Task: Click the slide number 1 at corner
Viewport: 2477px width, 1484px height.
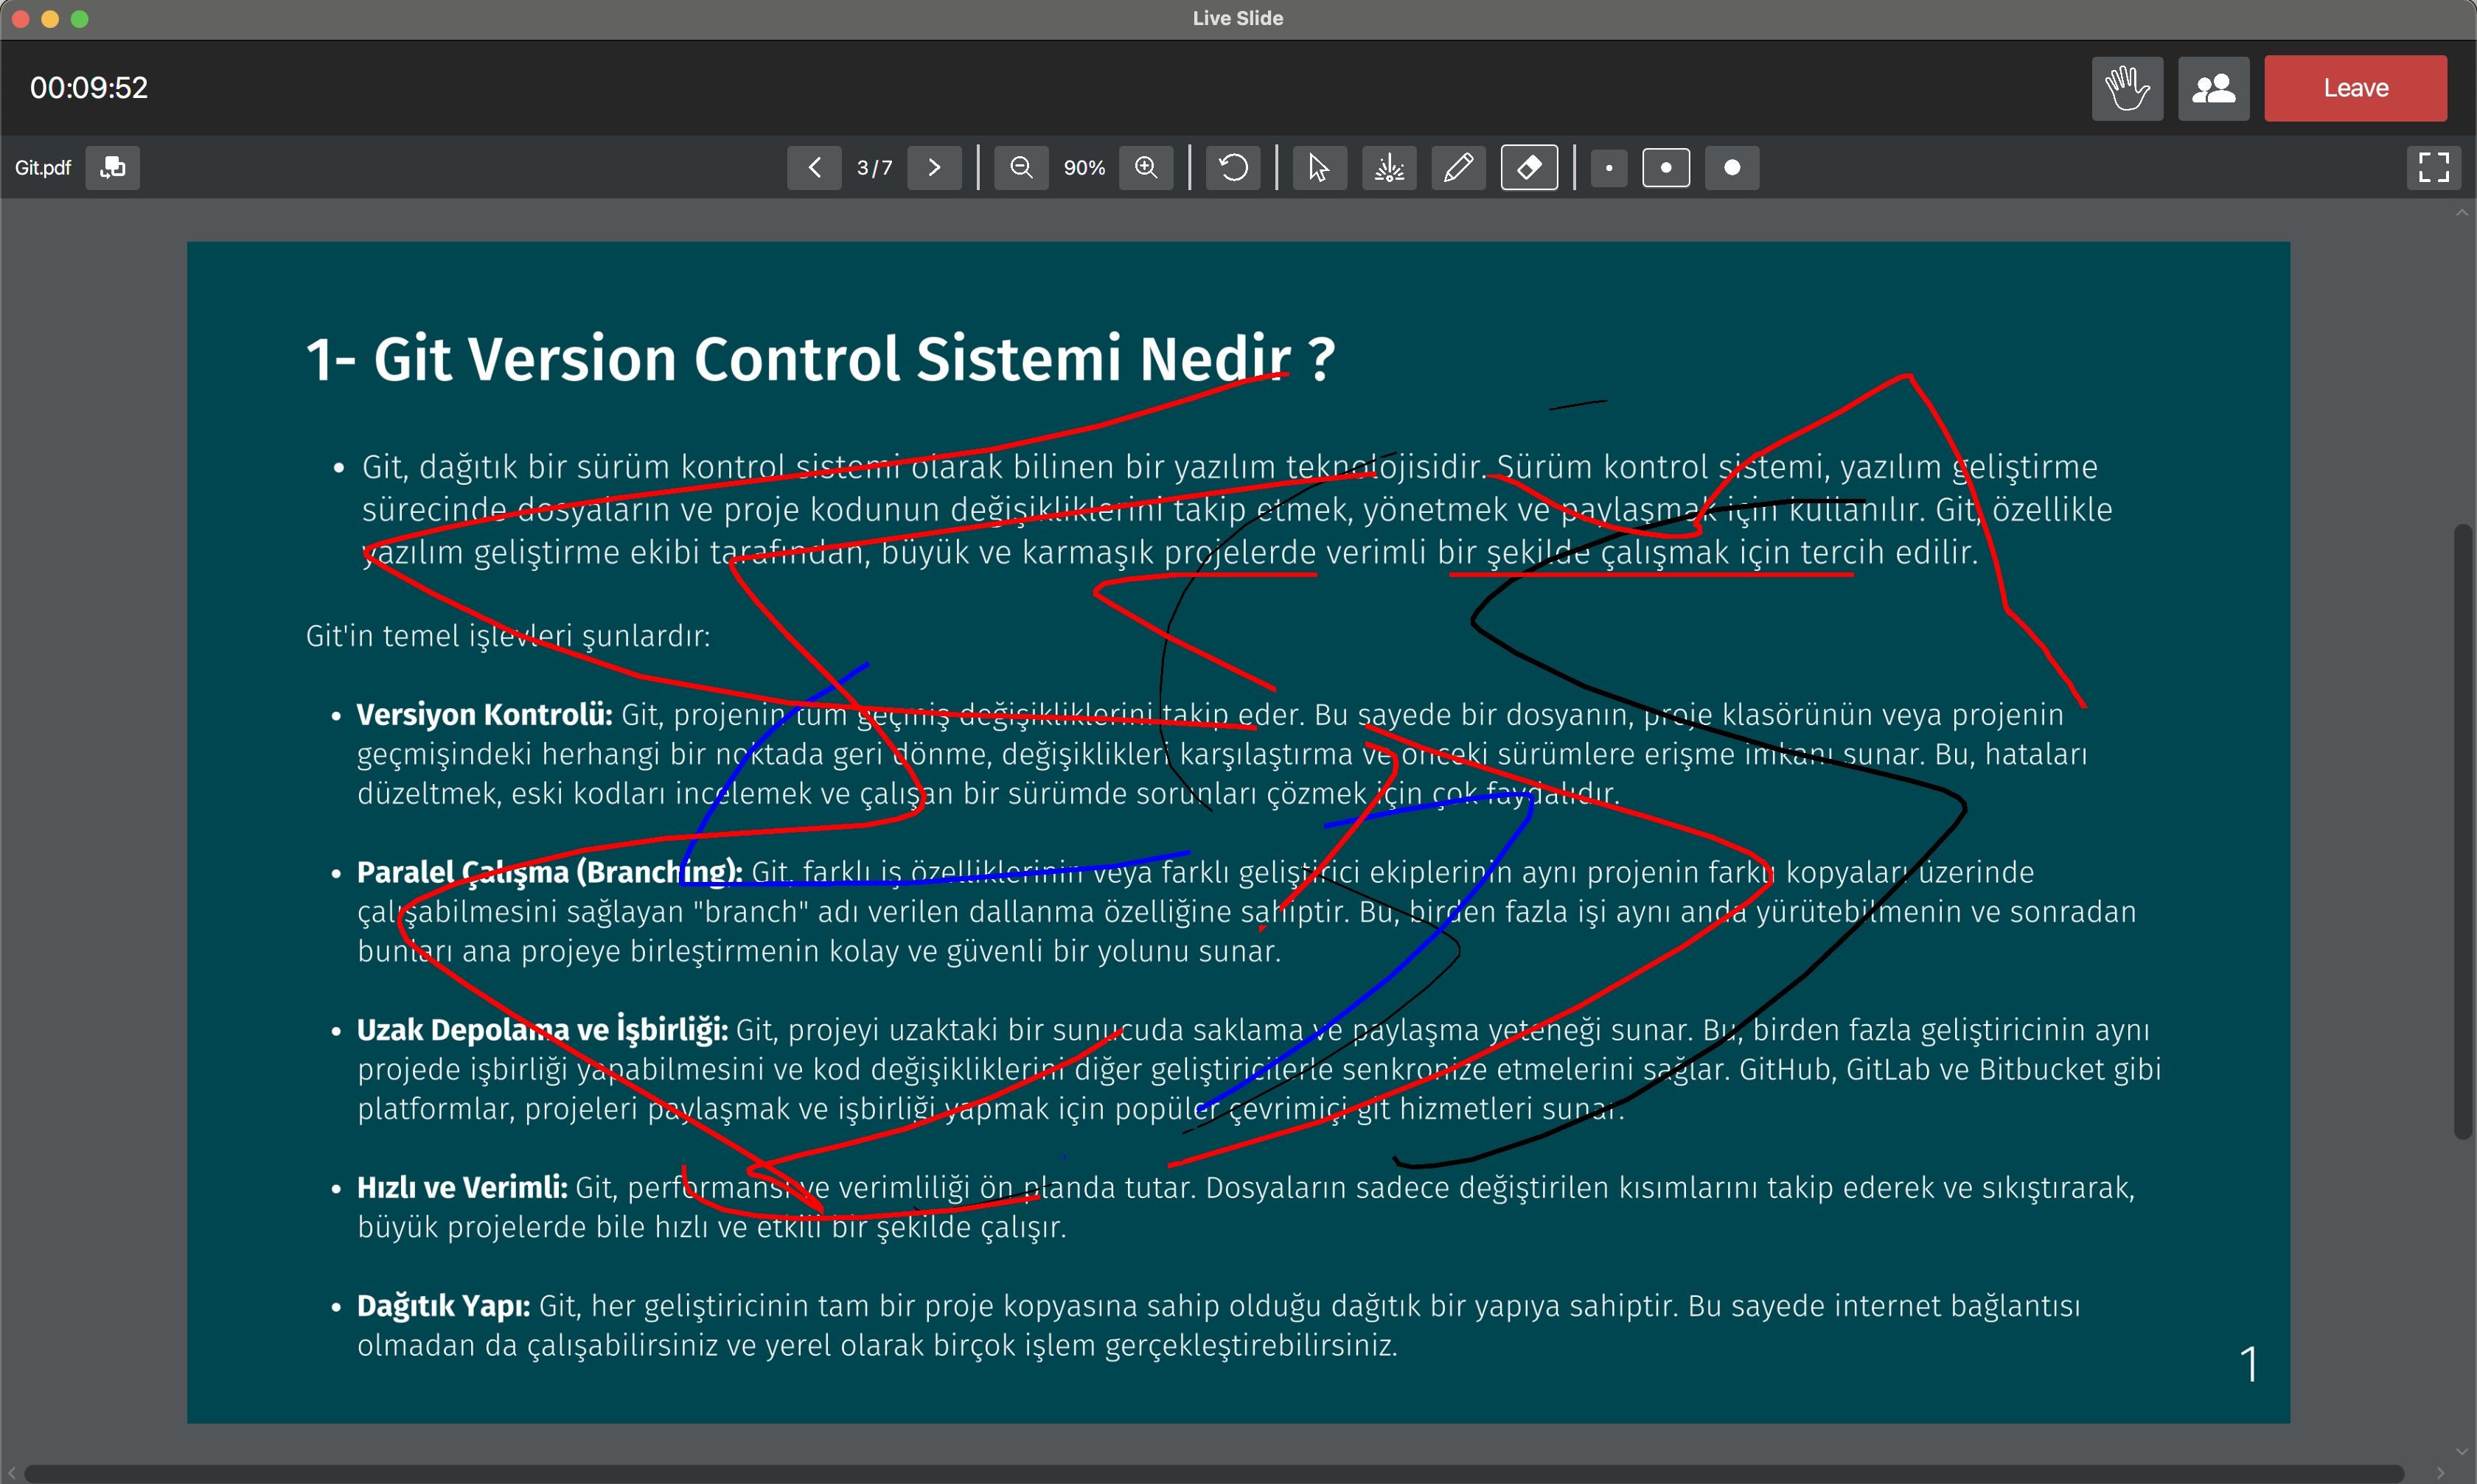Action: [x=2249, y=1364]
